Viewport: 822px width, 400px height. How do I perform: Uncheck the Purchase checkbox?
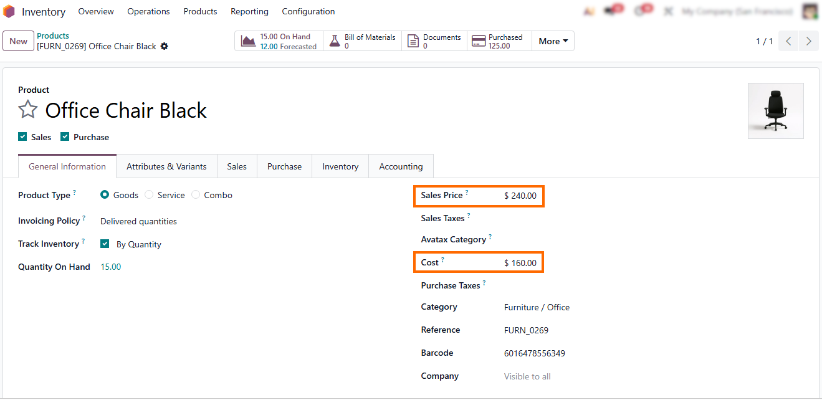point(65,137)
